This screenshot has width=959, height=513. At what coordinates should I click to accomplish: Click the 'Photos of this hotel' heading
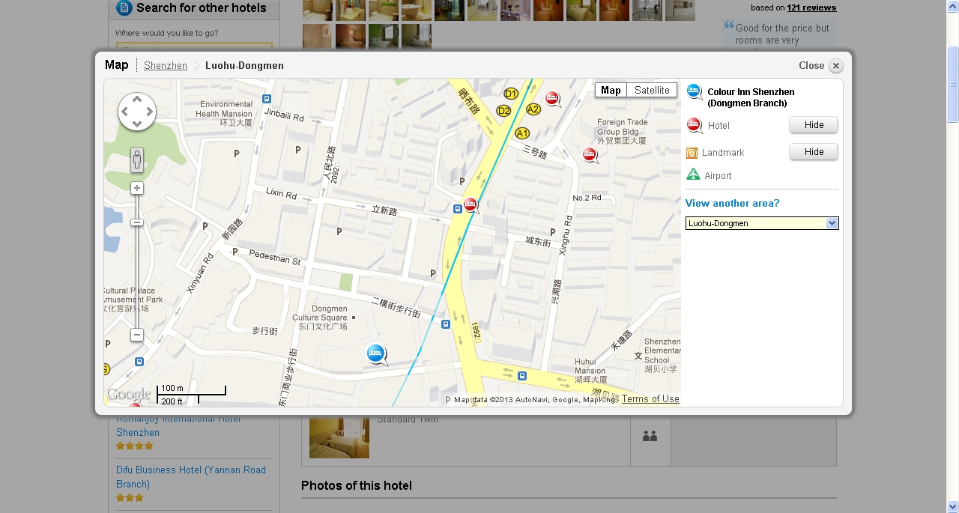click(x=357, y=485)
